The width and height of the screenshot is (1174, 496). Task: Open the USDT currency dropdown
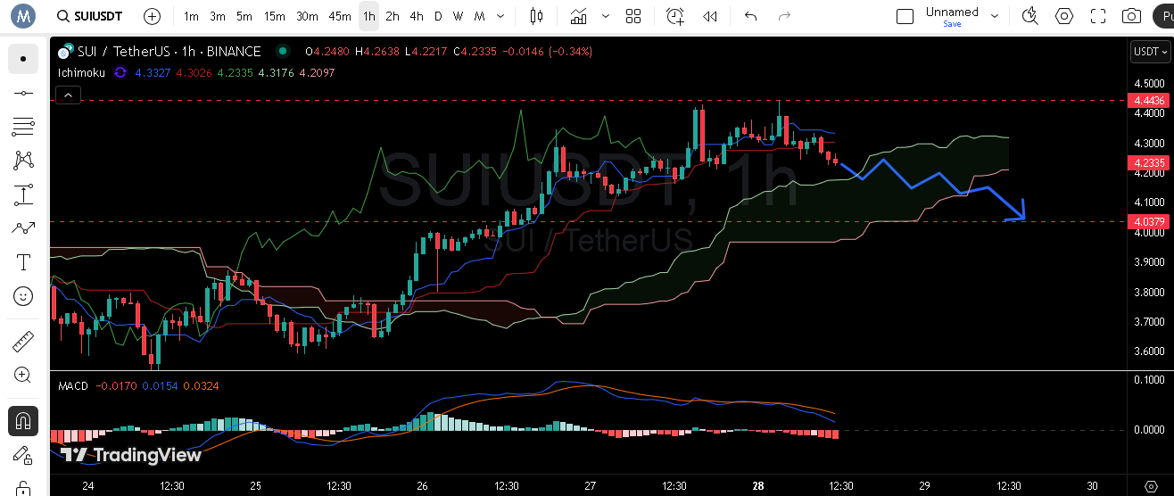[x=1150, y=52]
